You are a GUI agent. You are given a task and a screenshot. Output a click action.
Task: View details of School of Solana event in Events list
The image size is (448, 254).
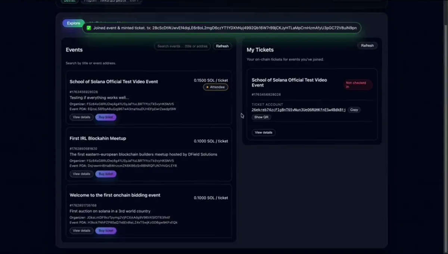[81, 117]
